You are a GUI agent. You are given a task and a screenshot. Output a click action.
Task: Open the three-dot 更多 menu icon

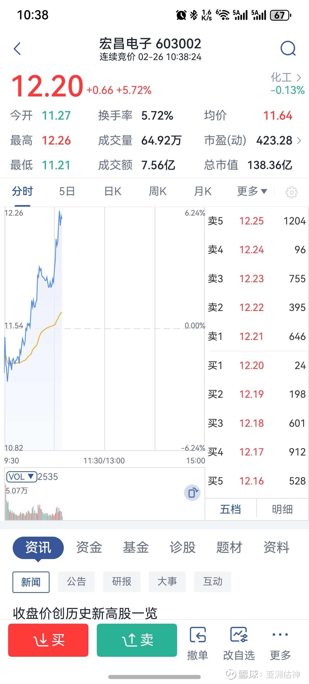280,643
